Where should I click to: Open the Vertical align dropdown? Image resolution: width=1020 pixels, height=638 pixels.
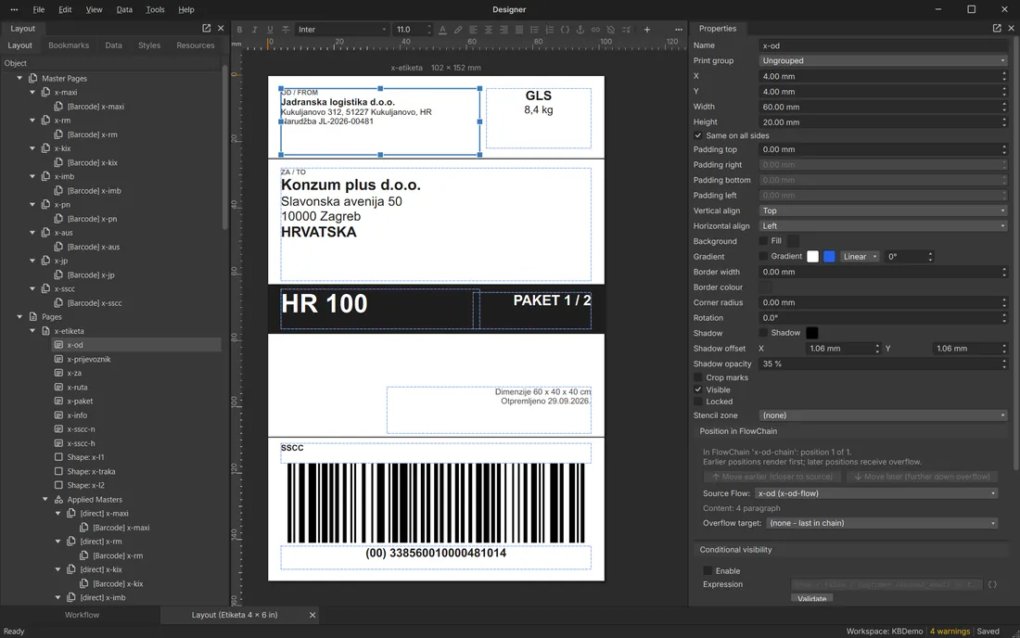(x=884, y=211)
